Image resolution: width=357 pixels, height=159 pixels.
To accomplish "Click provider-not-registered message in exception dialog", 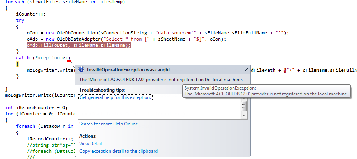I will click(161, 79).
